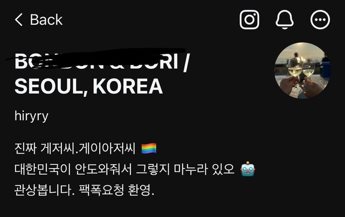Select bio line 진짜 게저씨.게이아저씨

click(75, 148)
